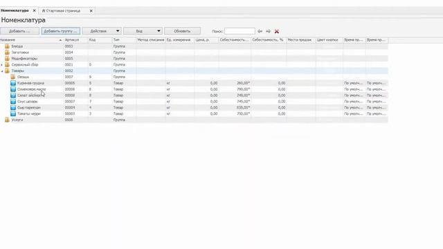Click the Заготовки group folder icon
Image resolution: width=443 pixels, height=249 pixels.
(7, 53)
